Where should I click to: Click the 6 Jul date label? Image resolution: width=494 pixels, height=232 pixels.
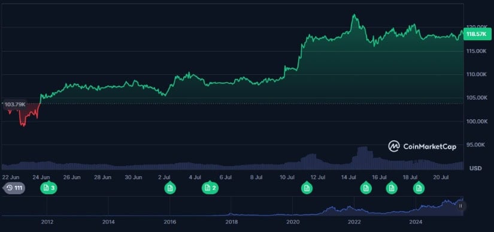point(226,177)
